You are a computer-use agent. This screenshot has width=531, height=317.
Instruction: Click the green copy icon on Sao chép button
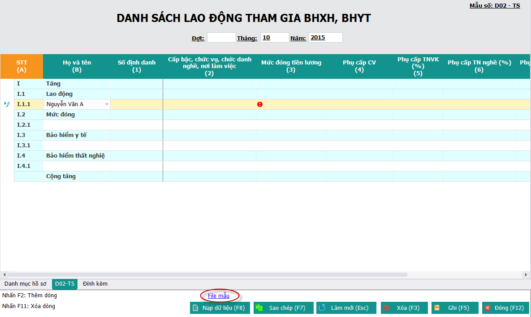pos(259,308)
